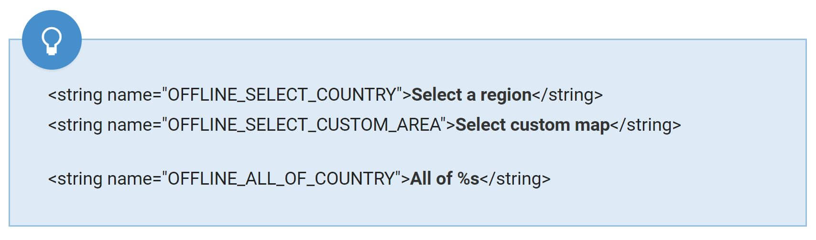Click the bold word "map"
The height and width of the screenshot is (240, 816).
coord(592,125)
